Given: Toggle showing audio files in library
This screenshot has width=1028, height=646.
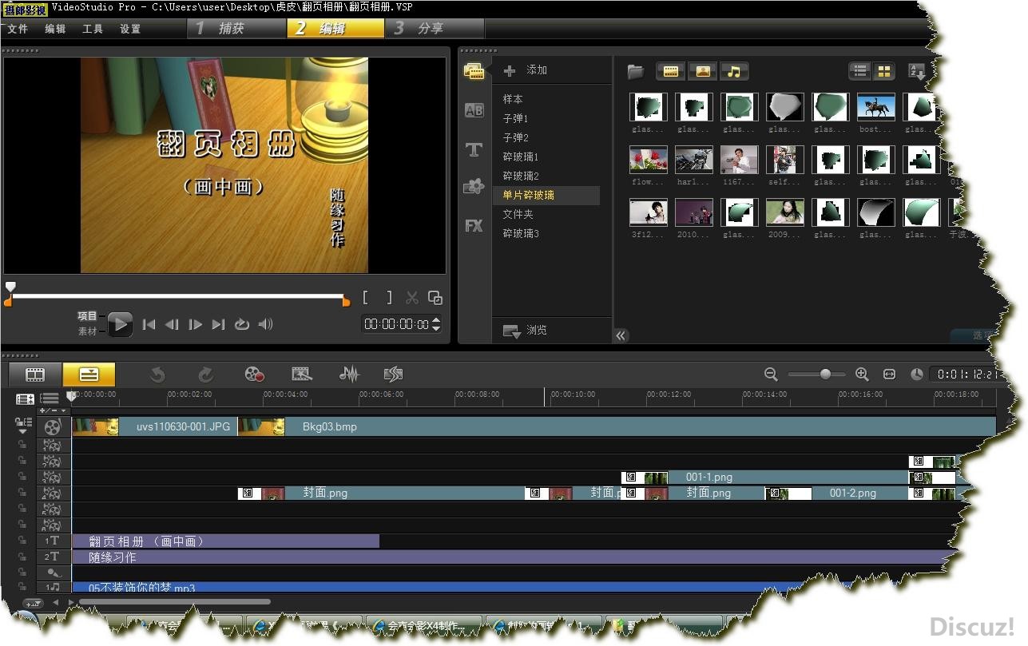Looking at the screenshot, I should point(734,71).
